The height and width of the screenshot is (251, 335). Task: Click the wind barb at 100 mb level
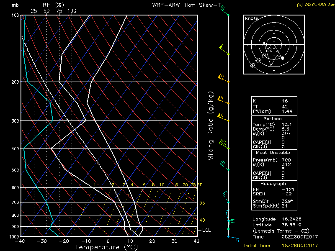pos(224,11)
